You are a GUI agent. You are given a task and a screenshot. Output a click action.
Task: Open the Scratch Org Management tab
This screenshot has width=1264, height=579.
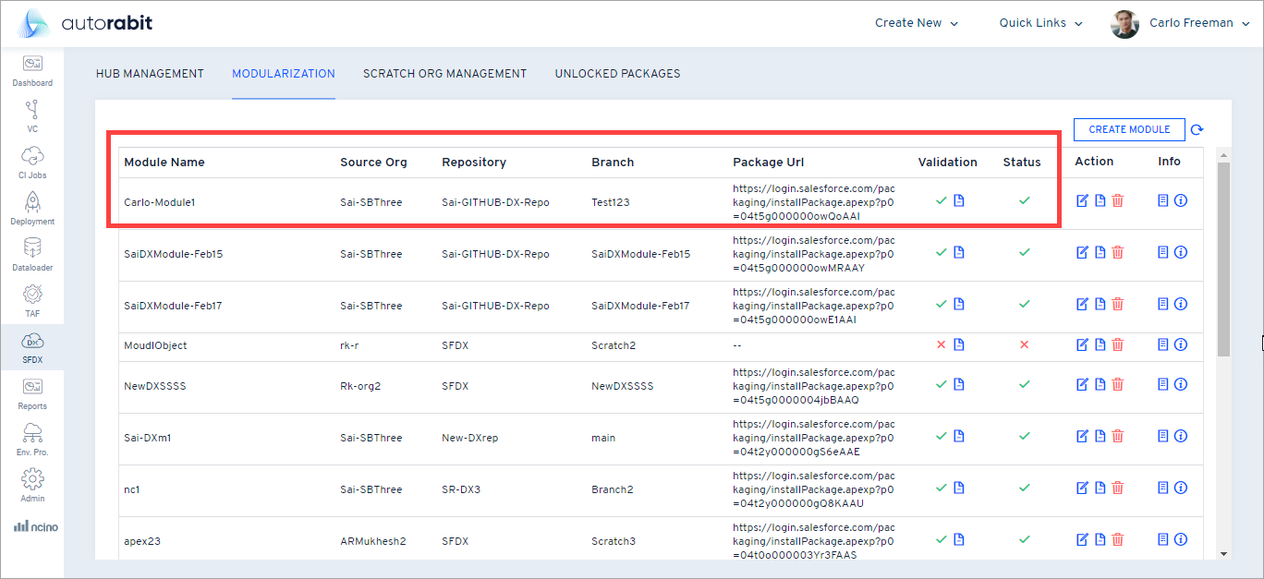444,74
